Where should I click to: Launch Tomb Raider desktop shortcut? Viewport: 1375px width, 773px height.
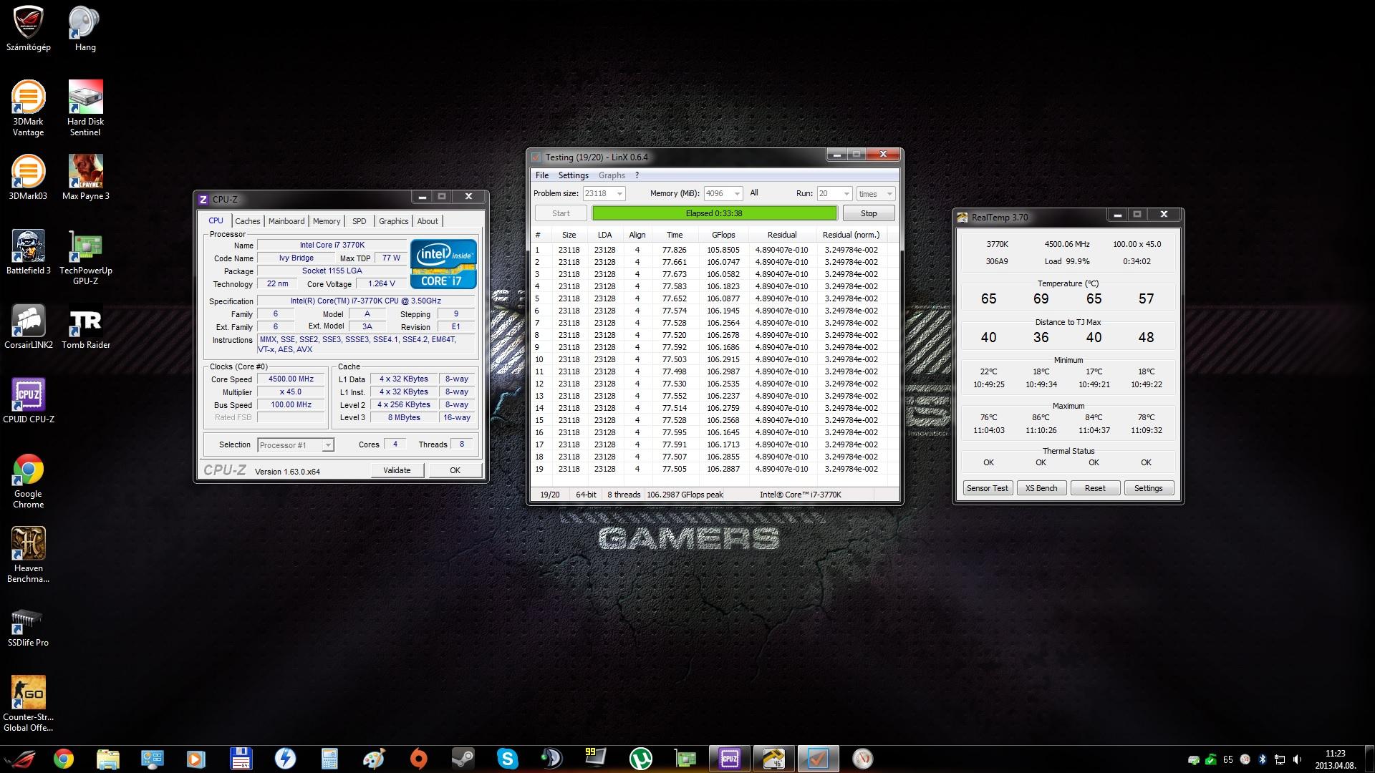[x=85, y=326]
